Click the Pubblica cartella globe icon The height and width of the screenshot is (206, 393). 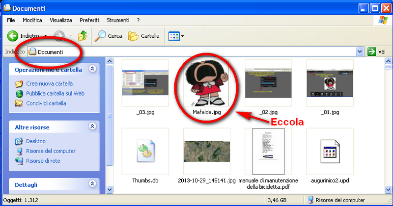pos(19,94)
